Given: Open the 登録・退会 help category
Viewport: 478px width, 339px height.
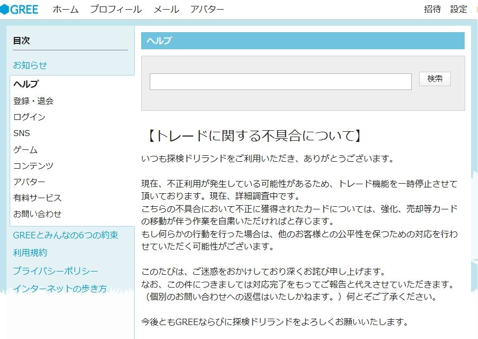Looking at the screenshot, I should (33, 101).
